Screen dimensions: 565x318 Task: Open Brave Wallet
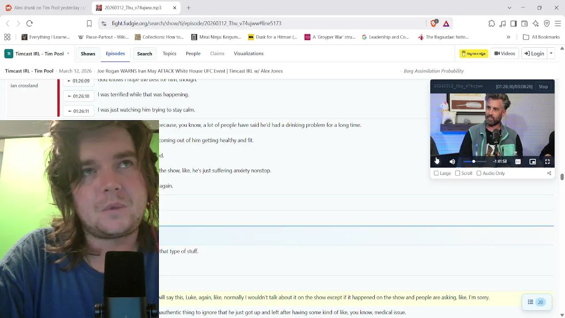[525, 23]
